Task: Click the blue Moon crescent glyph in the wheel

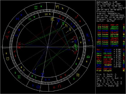Action: click(x=34, y=72)
